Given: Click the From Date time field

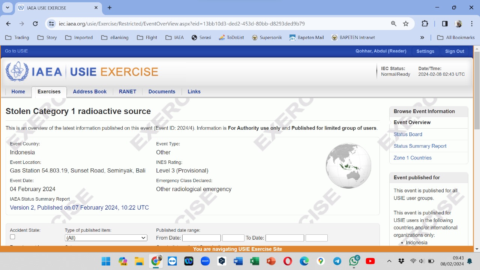Looking at the screenshot, I should pyautogui.click(x=233, y=238).
